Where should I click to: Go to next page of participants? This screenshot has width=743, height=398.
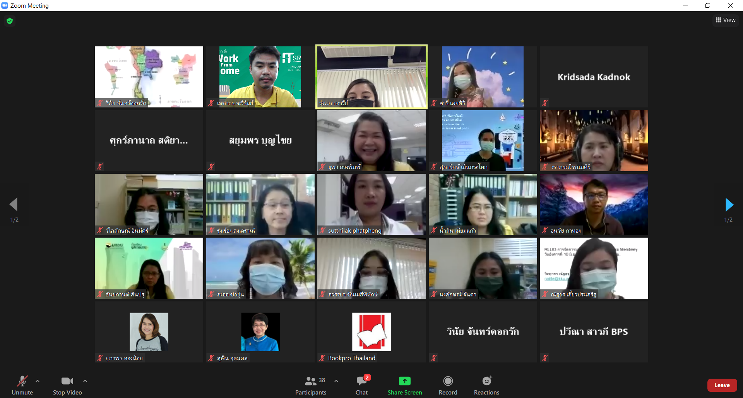[x=729, y=205]
